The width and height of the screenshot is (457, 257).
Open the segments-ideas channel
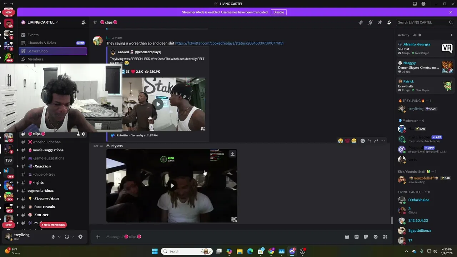(53, 191)
